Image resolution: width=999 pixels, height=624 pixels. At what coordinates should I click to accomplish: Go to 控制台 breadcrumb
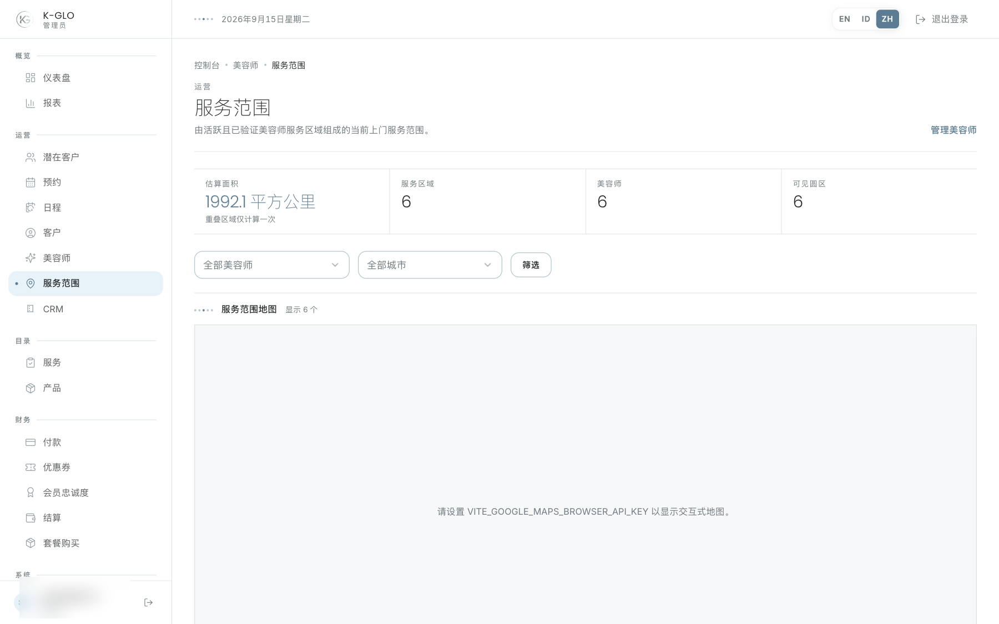[x=207, y=65]
